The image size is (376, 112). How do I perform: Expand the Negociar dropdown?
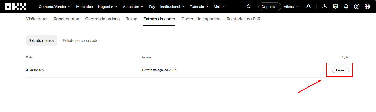pyautogui.click(x=108, y=7)
